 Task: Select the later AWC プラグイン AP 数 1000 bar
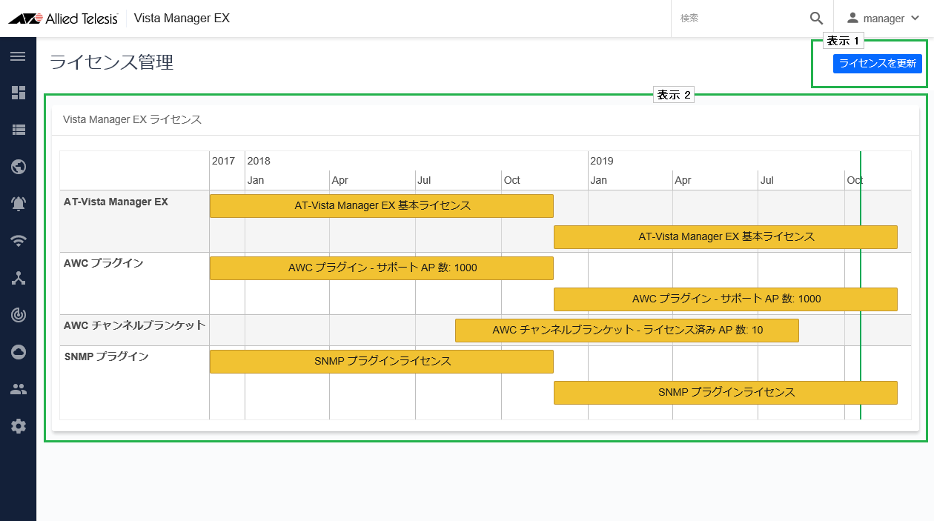726,299
